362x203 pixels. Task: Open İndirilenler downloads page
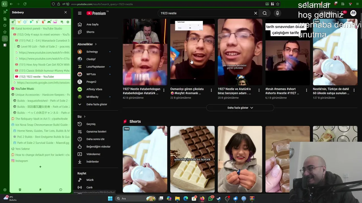[96, 162]
